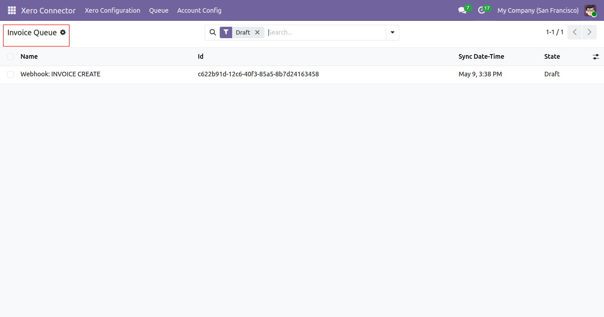Click the search magnifier icon
Image resolution: width=604 pixels, height=317 pixels.
(213, 32)
